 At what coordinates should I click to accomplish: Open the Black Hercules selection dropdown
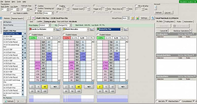coord(88,29)
